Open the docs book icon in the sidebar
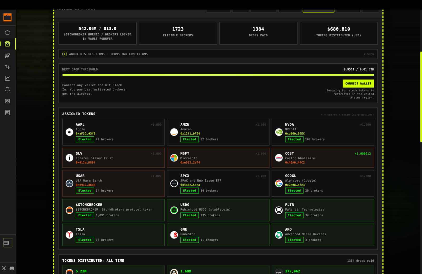422x274 pixels. pyautogui.click(x=7, y=113)
